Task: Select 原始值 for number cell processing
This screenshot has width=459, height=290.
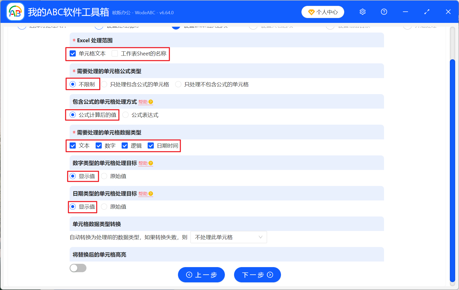Action: click(104, 176)
